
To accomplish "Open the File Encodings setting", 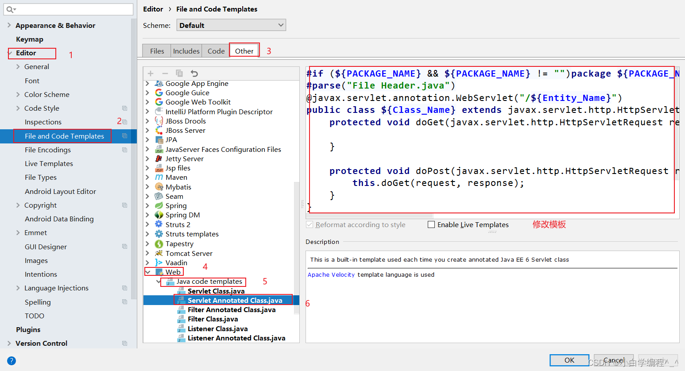I will [x=48, y=150].
